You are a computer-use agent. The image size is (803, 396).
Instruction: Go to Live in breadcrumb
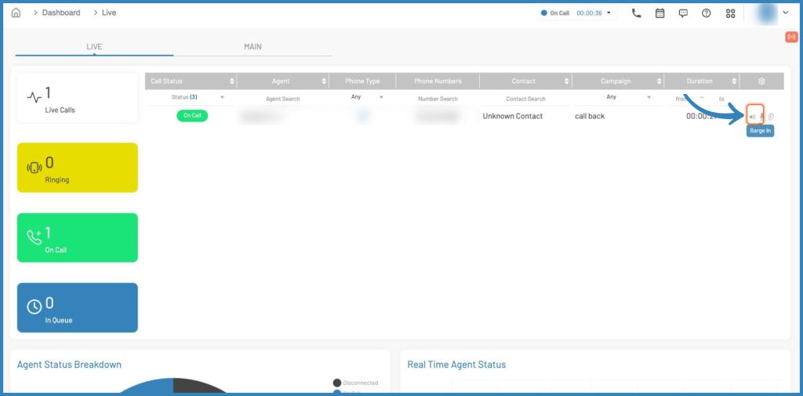click(109, 13)
